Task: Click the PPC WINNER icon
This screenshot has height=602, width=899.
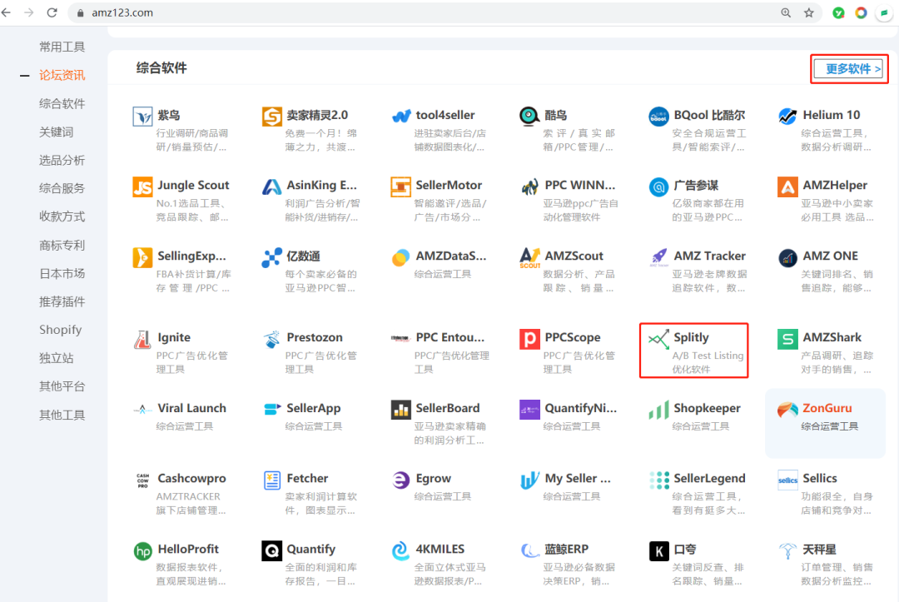Action: coord(529,187)
